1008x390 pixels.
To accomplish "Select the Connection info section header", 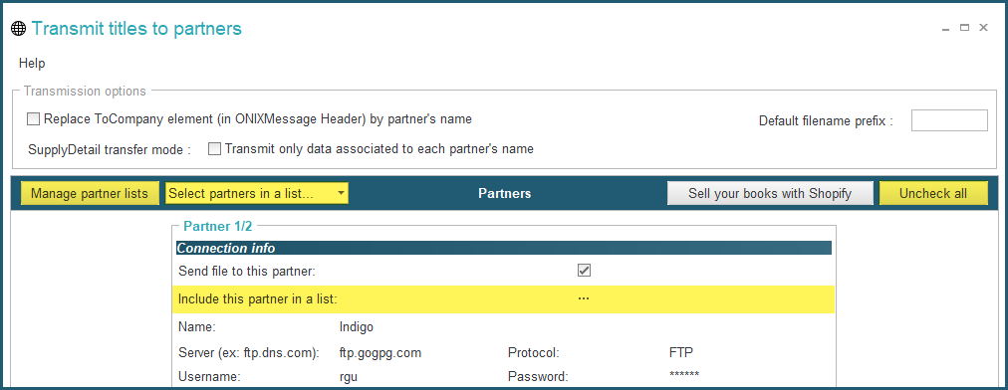I will coord(503,248).
